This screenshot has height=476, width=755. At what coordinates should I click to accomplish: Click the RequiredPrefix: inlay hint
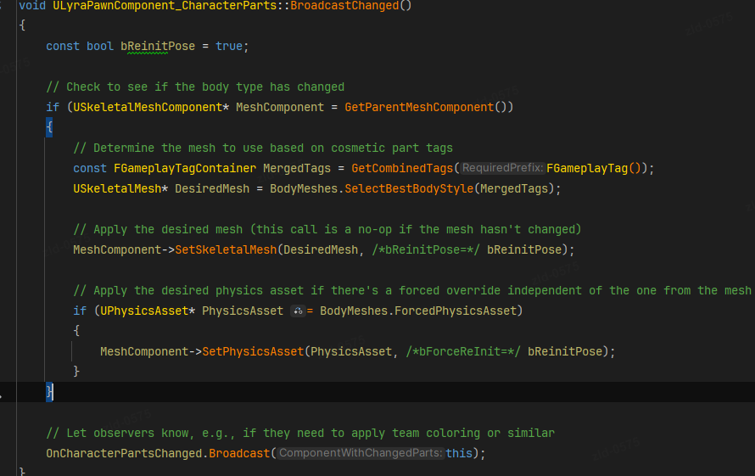[x=503, y=168]
